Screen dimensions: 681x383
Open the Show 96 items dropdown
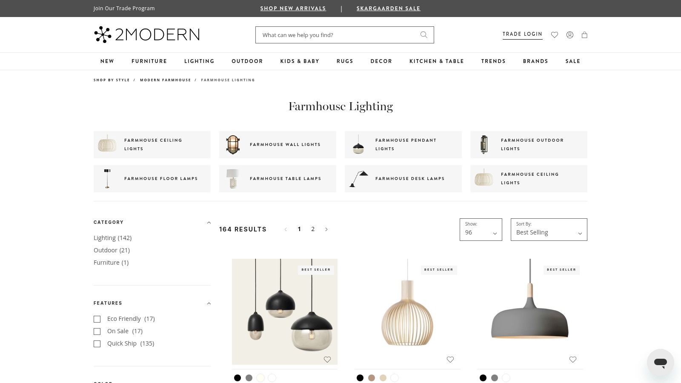tap(481, 229)
